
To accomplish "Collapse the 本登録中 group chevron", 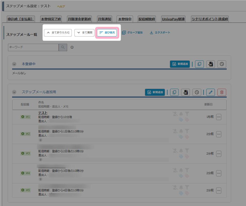I will (14, 64).
